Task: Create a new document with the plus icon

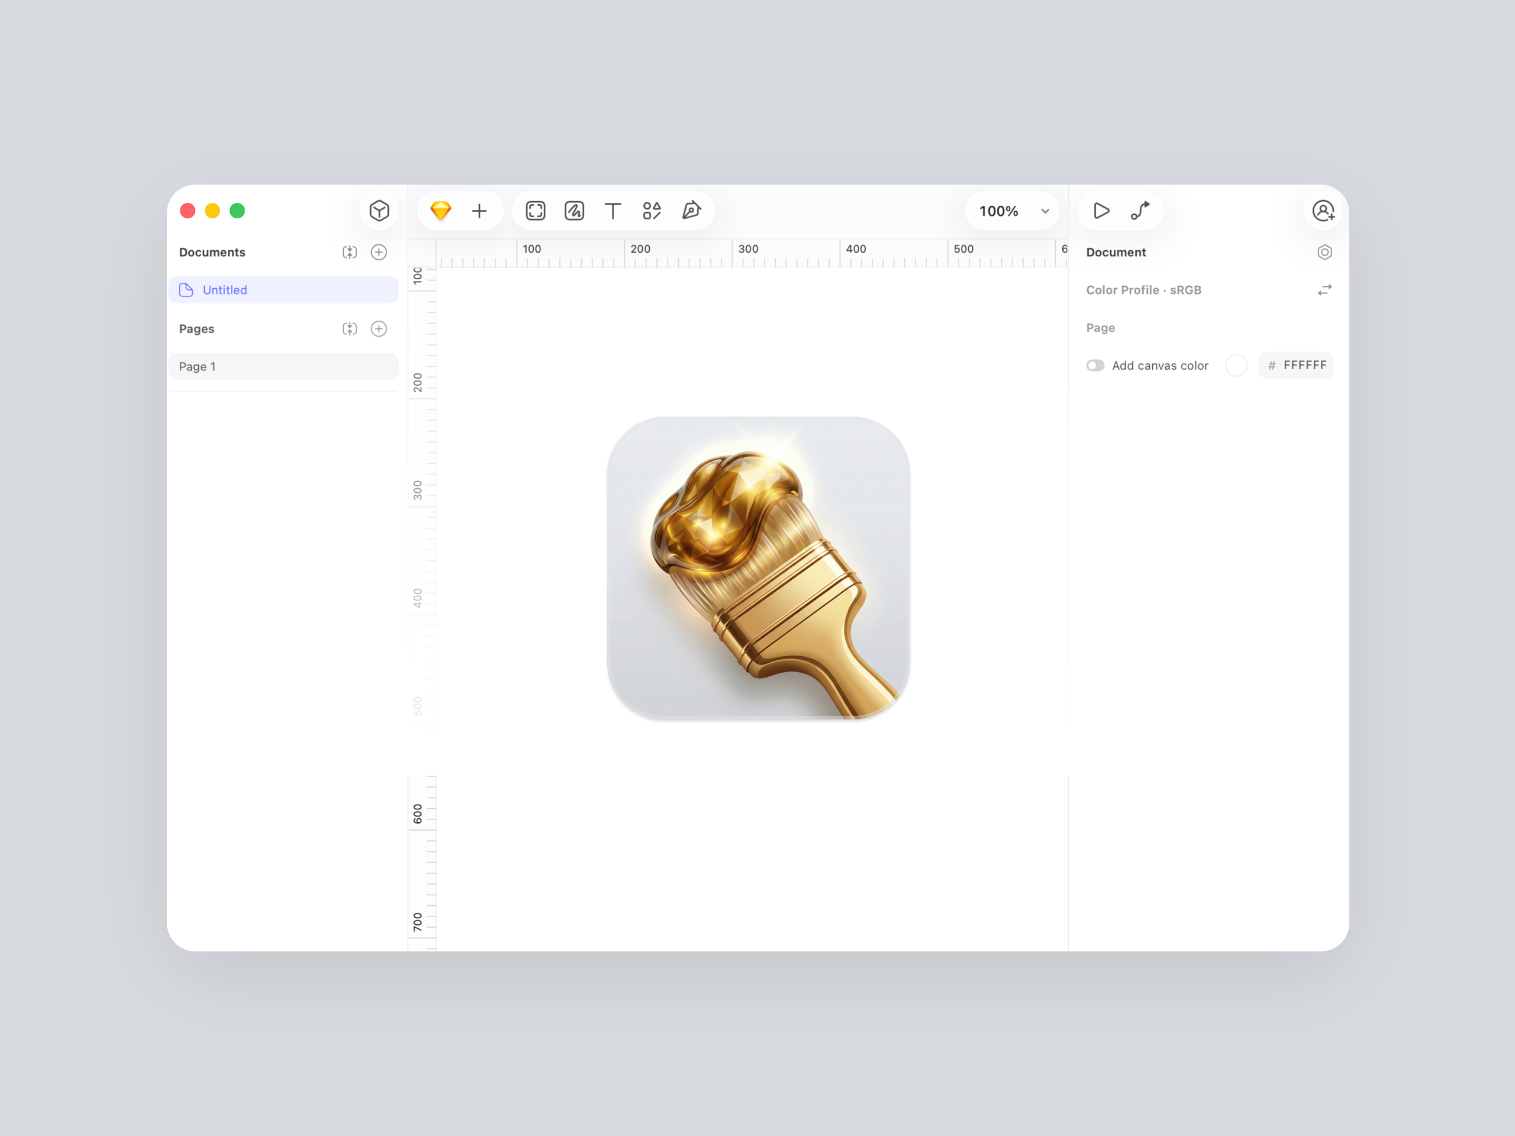Action: [379, 252]
